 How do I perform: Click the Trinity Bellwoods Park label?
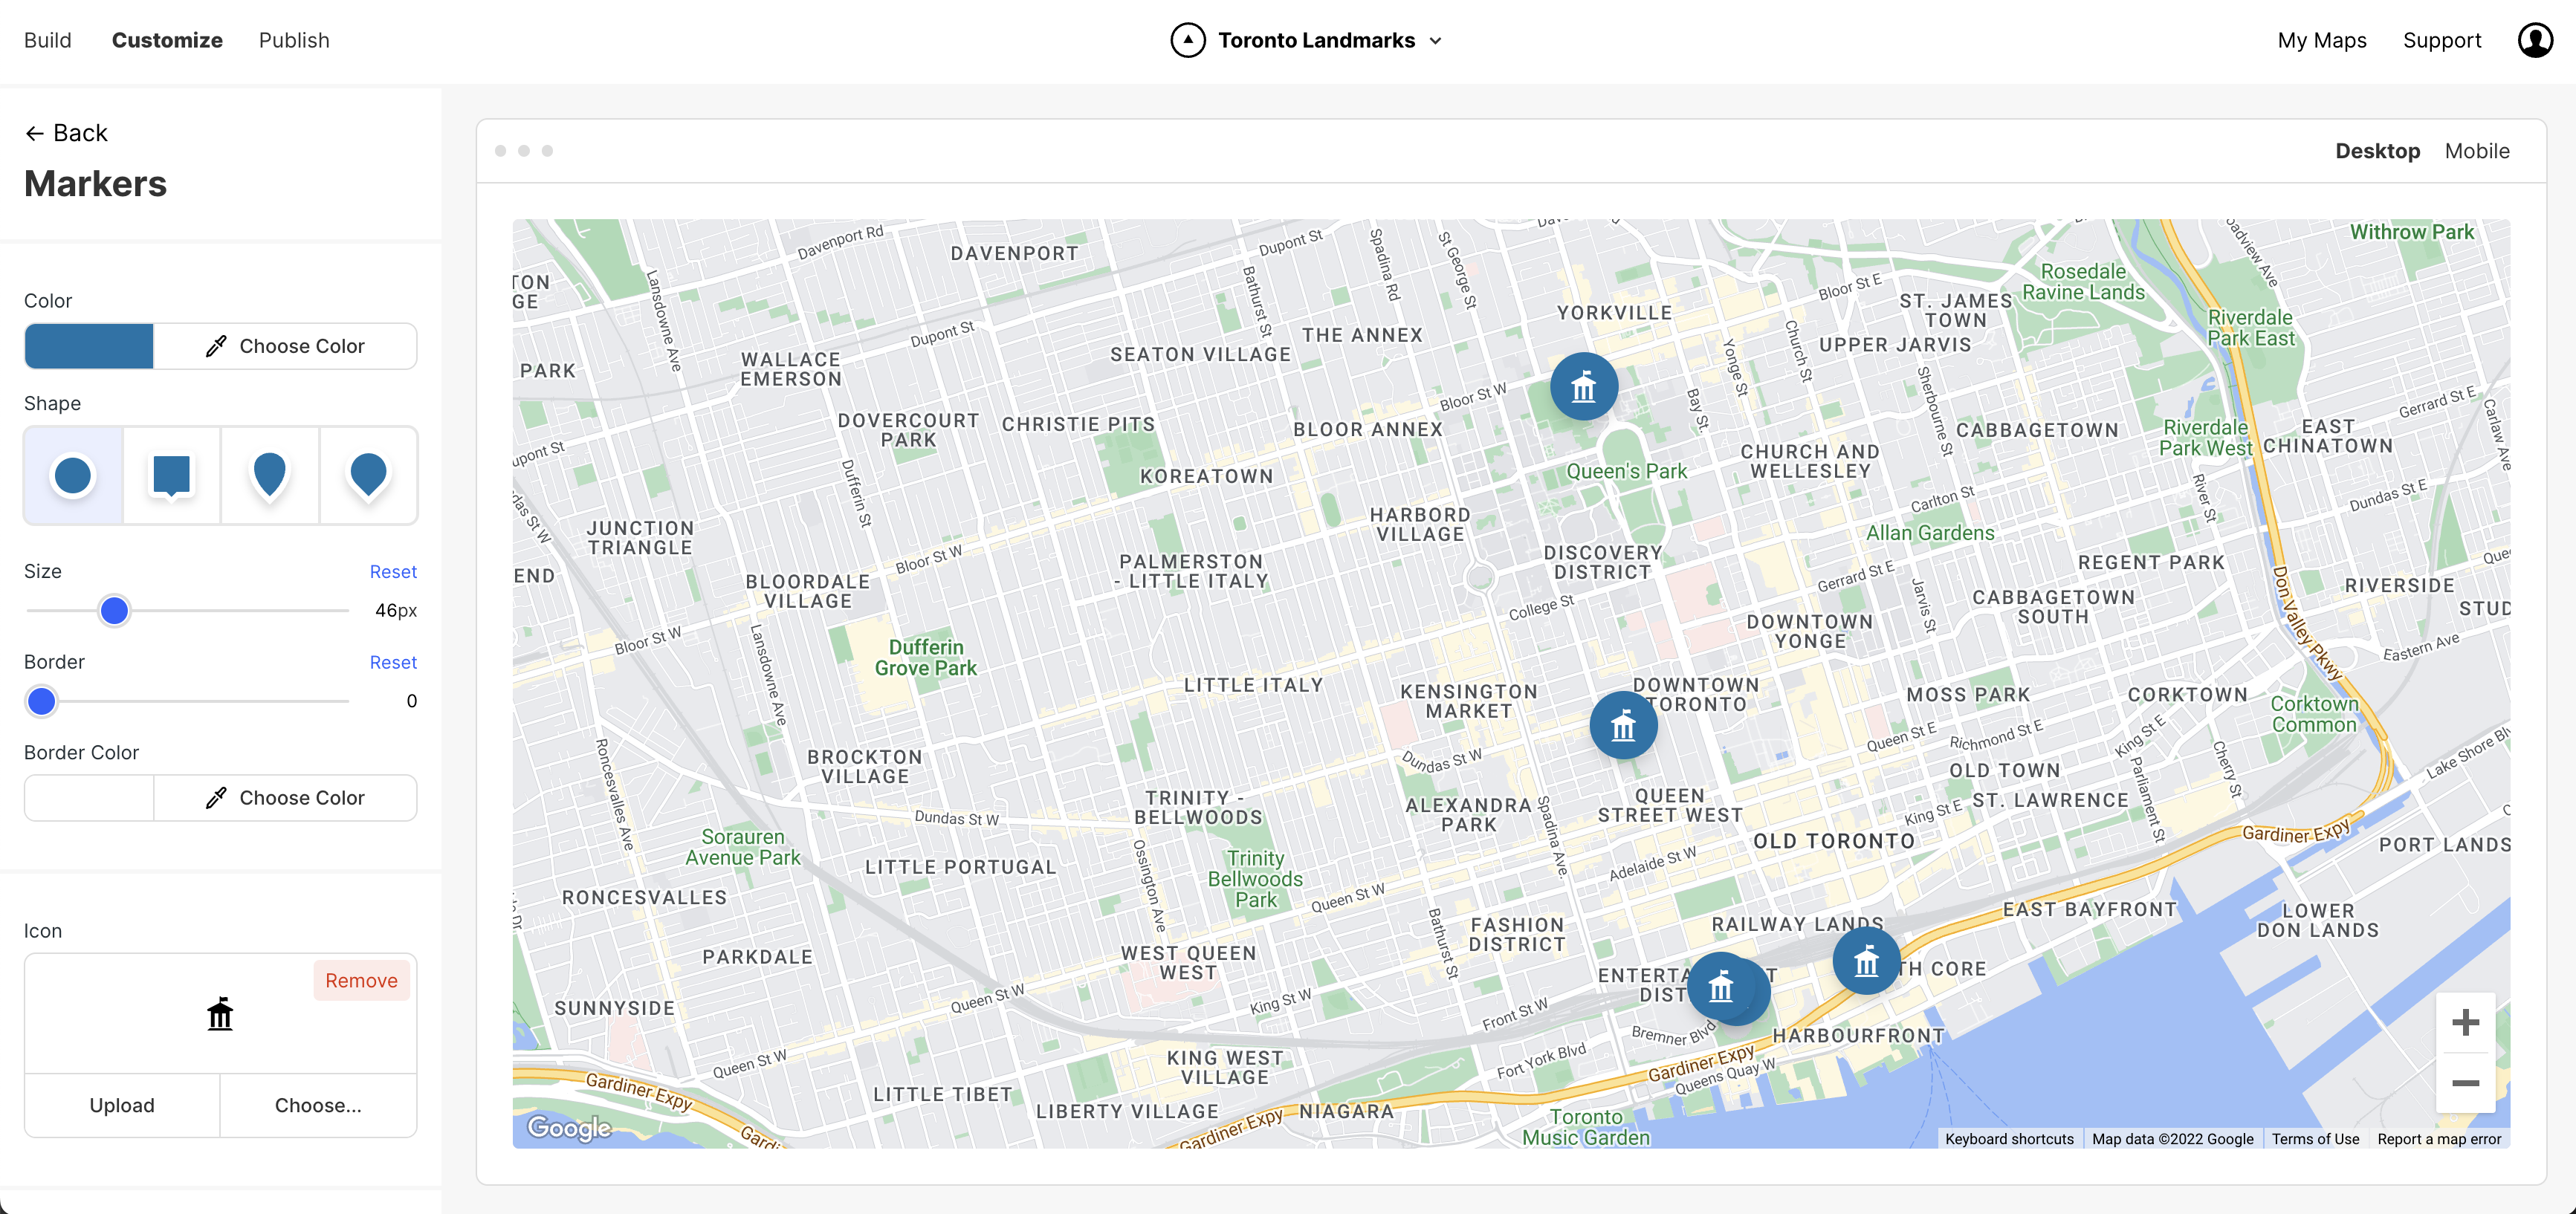[1255, 879]
